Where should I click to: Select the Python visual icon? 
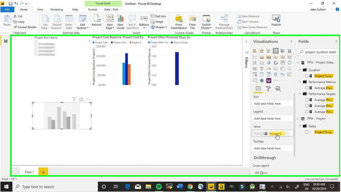tap(282, 74)
